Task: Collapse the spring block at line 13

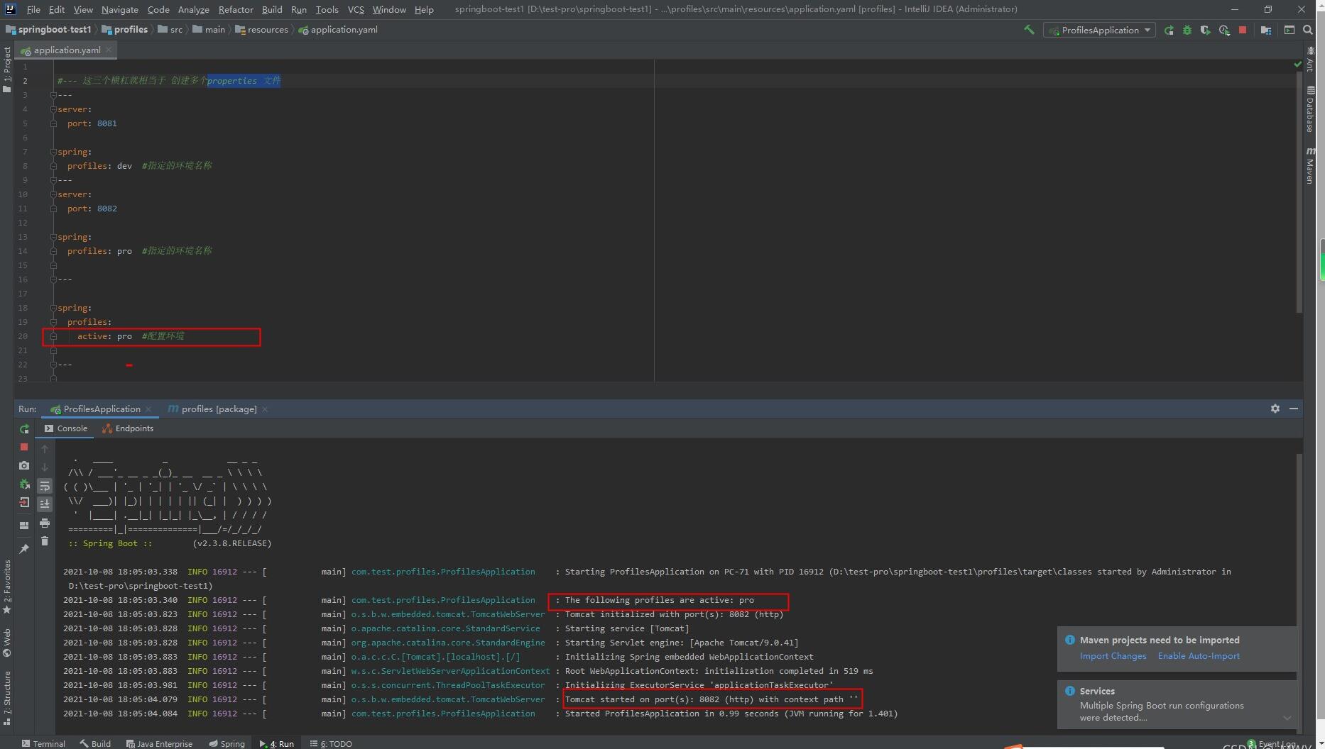Action: [x=53, y=237]
